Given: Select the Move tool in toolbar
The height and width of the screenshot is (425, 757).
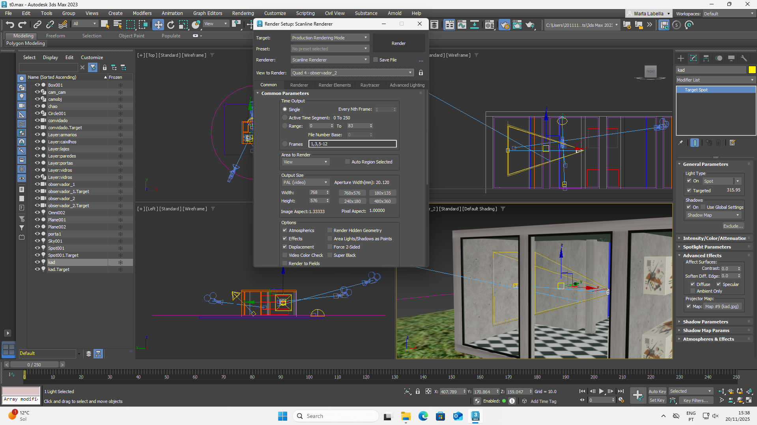Looking at the screenshot, I should click(158, 25).
